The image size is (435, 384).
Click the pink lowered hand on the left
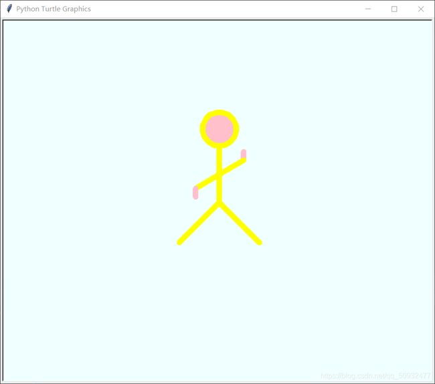point(195,193)
